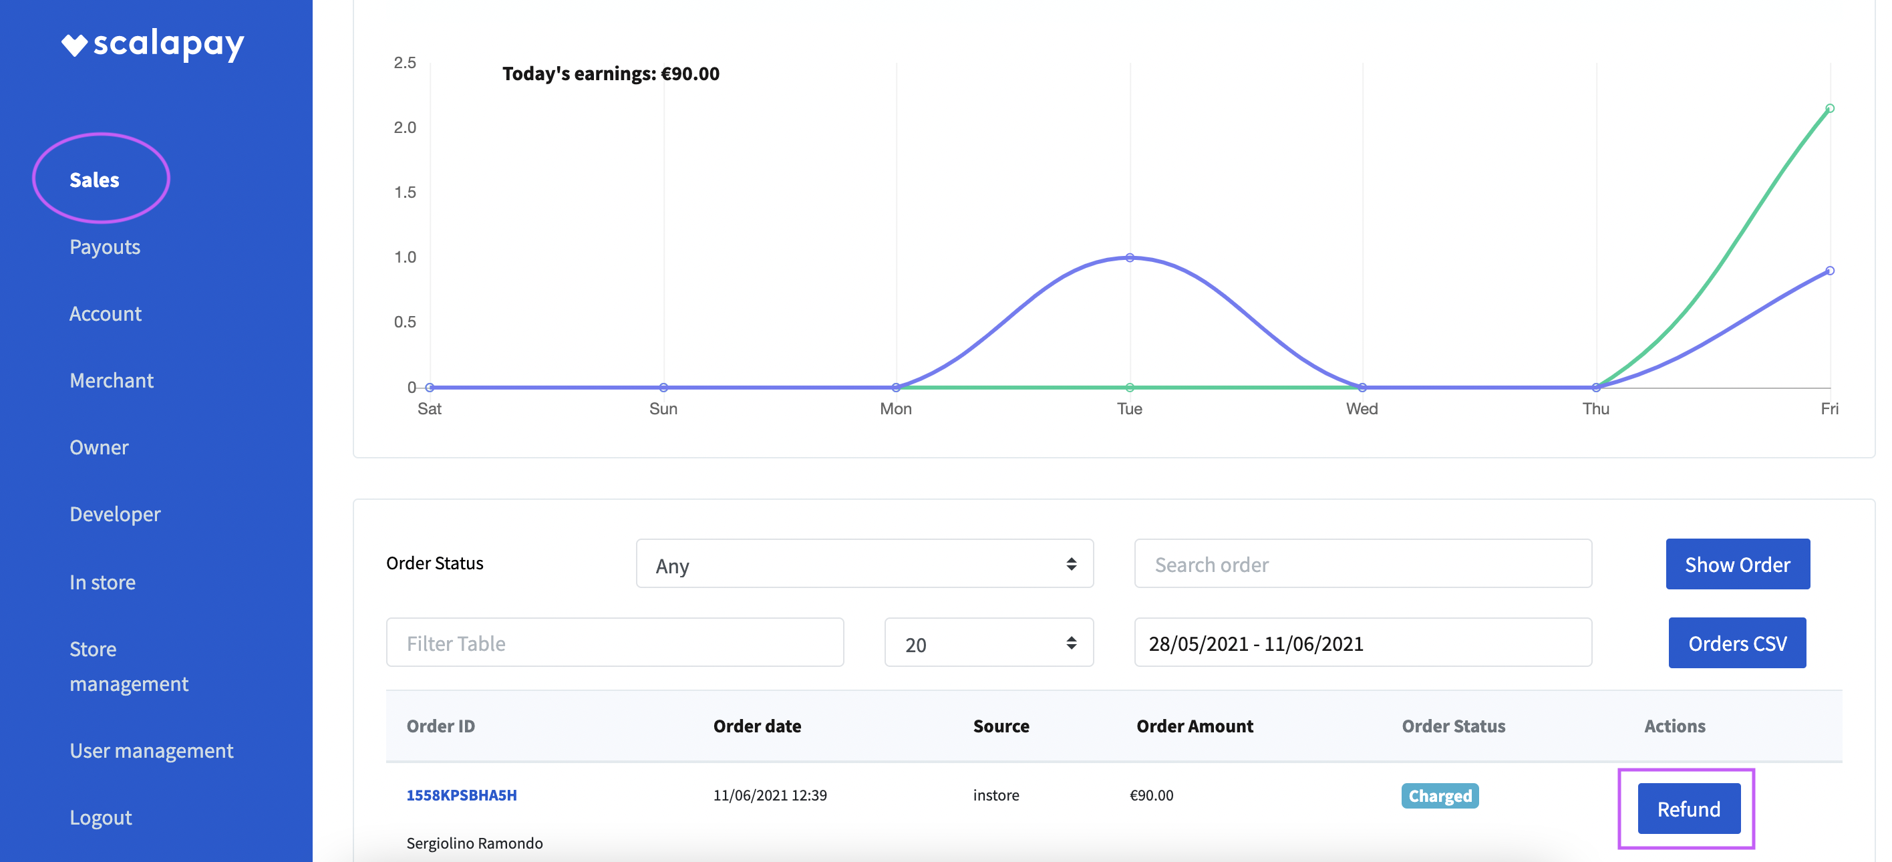1892x862 pixels.
Task: Click the Search order field
Action: tap(1362, 564)
